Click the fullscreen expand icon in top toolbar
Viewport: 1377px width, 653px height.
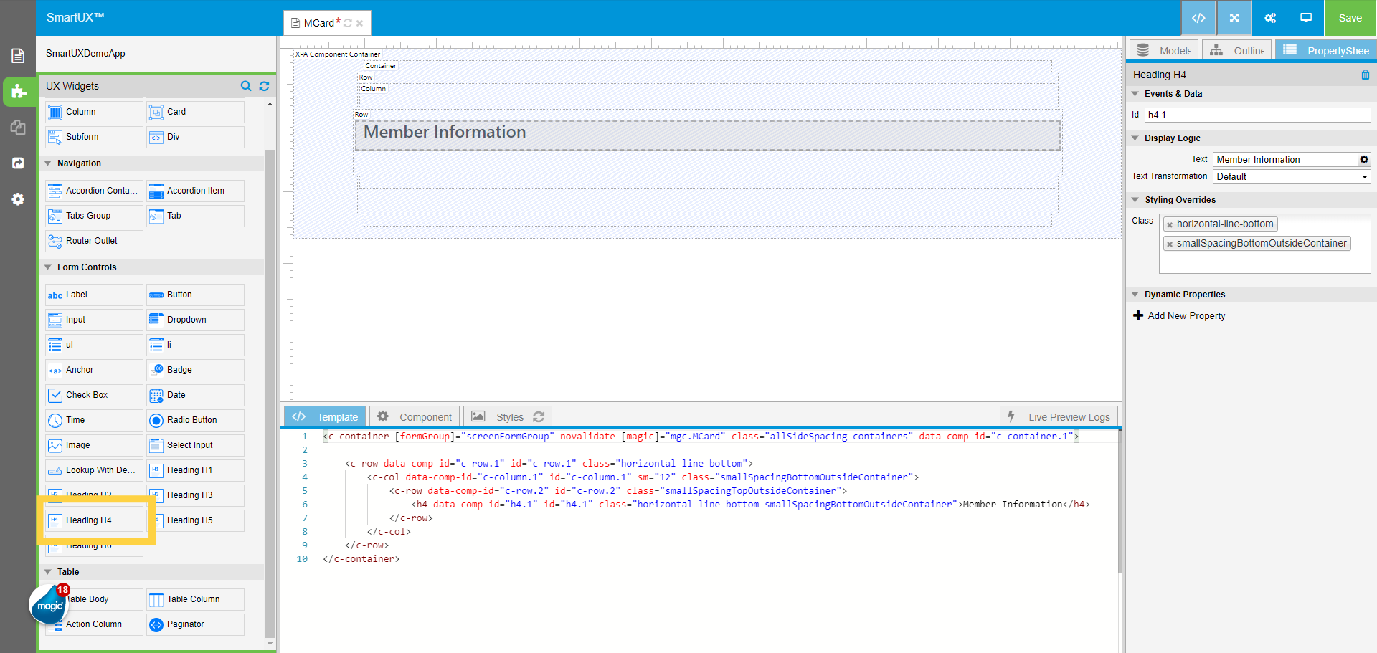tap(1234, 18)
